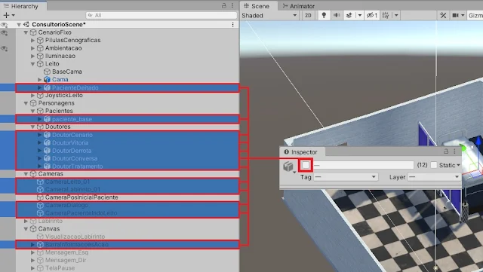Open the Tag dropdown in Inspector

click(x=346, y=177)
